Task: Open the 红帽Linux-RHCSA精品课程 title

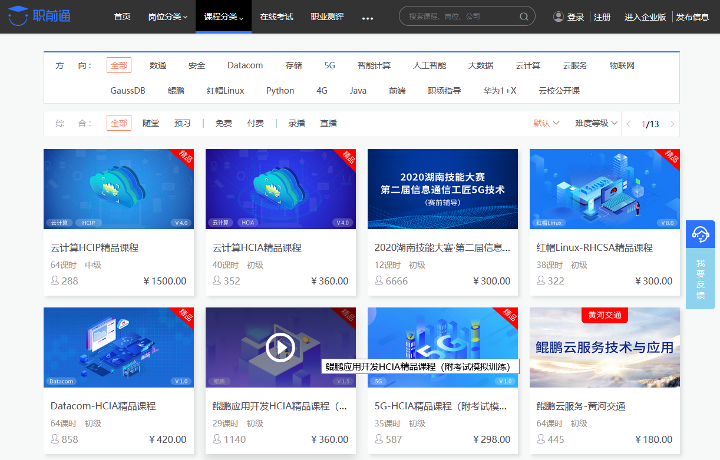Action: pos(595,248)
